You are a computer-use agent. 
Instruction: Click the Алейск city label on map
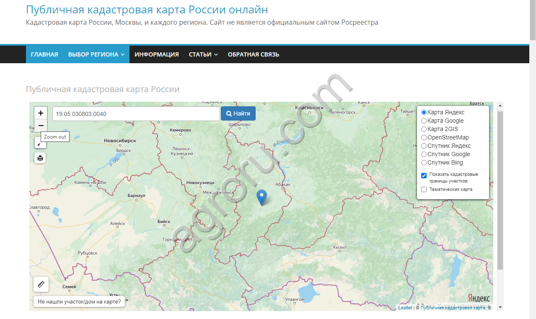[x=117, y=224]
